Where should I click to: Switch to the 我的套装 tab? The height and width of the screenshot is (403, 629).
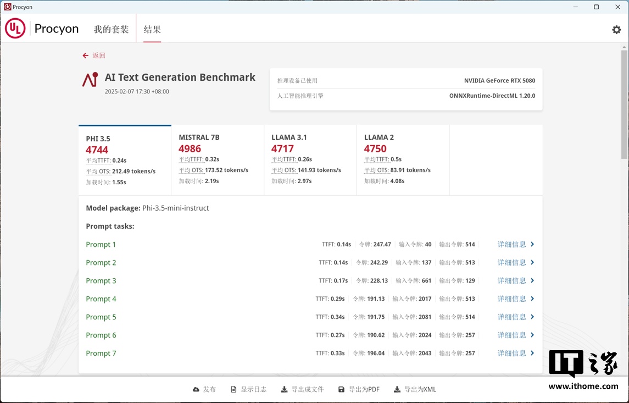[x=111, y=30]
